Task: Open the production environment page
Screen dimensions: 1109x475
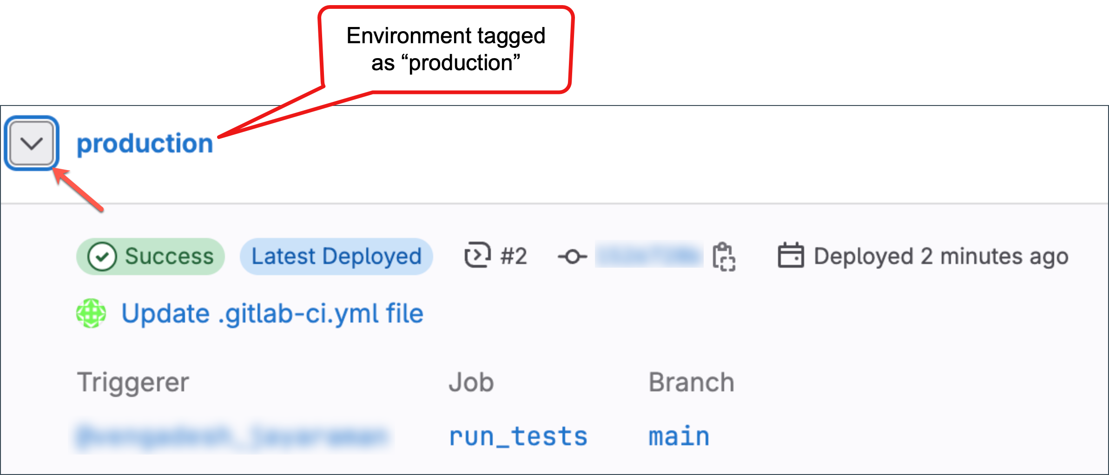Action: pyautogui.click(x=144, y=143)
